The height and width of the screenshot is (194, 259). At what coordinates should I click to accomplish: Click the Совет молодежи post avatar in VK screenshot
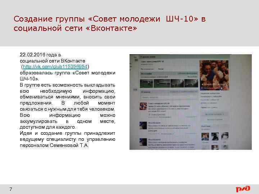pyautogui.click(x=143, y=106)
